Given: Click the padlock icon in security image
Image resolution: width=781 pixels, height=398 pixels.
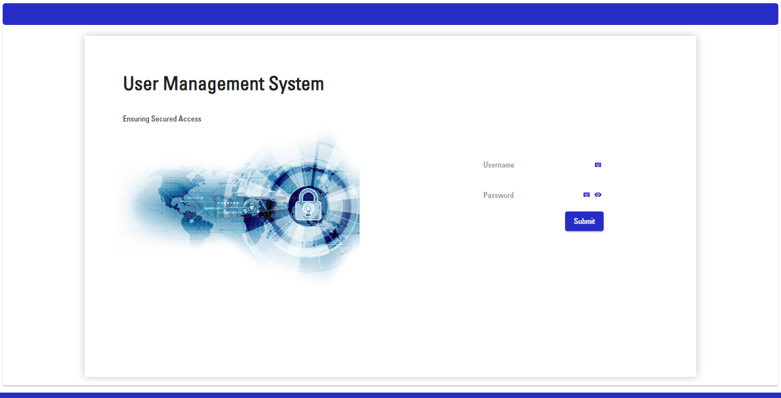Looking at the screenshot, I should (x=308, y=204).
